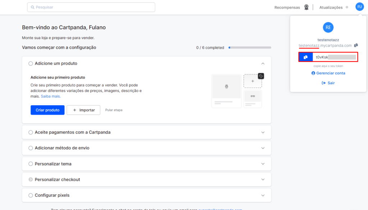Click the 'Adicione seu primeiro produto' subheading

[58, 77]
